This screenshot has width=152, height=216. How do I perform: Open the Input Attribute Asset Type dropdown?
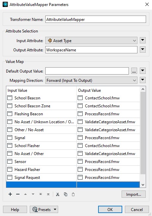pos(91,40)
